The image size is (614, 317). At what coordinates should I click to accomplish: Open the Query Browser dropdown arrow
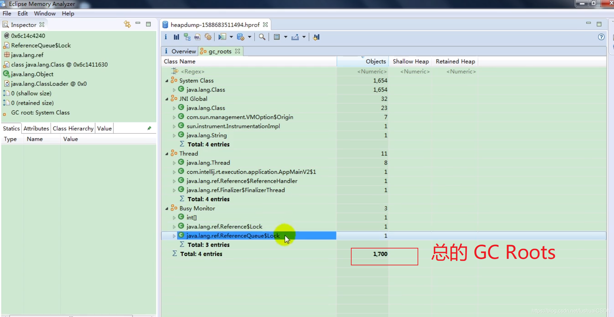click(x=249, y=37)
